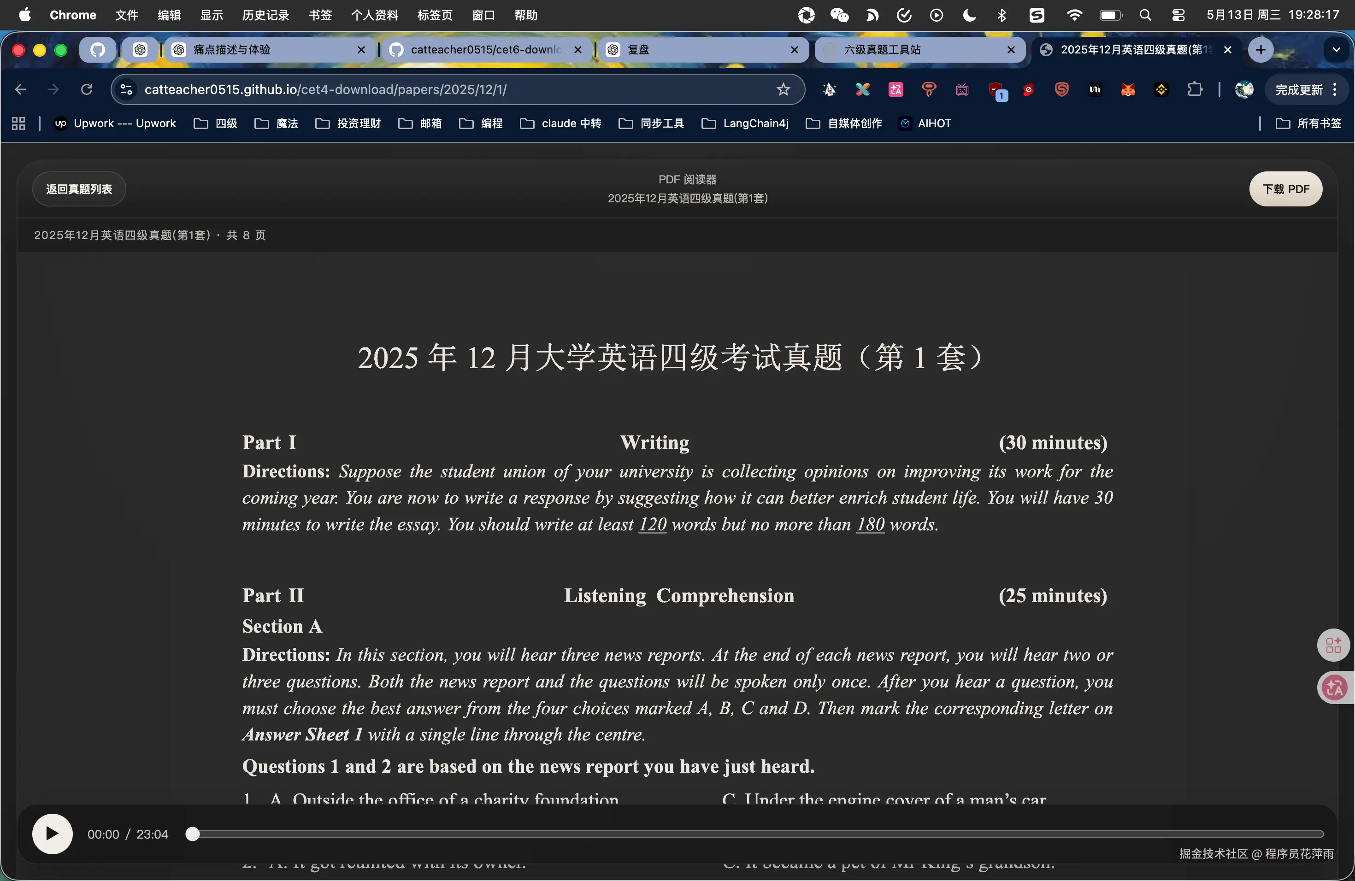Open the pinned GitHub tab
This screenshot has width=1355, height=881.
tap(97, 49)
